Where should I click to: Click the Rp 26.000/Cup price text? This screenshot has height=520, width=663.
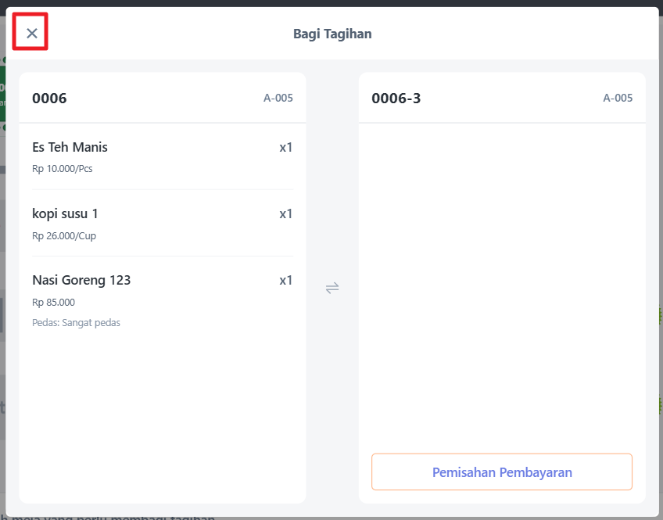pos(64,235)
